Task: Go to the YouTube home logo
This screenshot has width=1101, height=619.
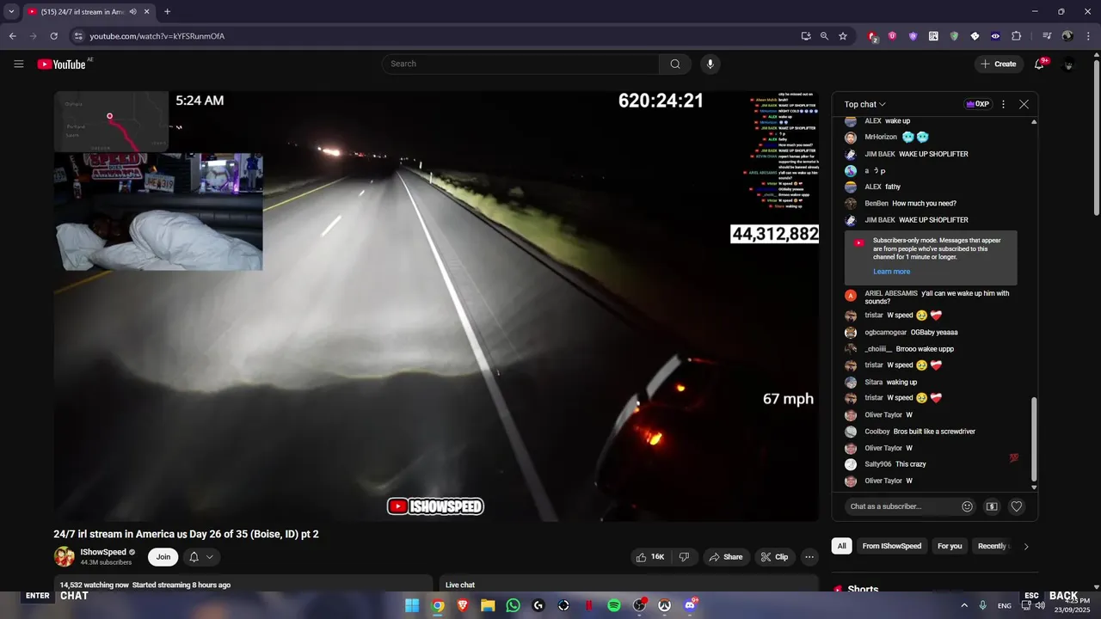Action: (x=62, y=64)
